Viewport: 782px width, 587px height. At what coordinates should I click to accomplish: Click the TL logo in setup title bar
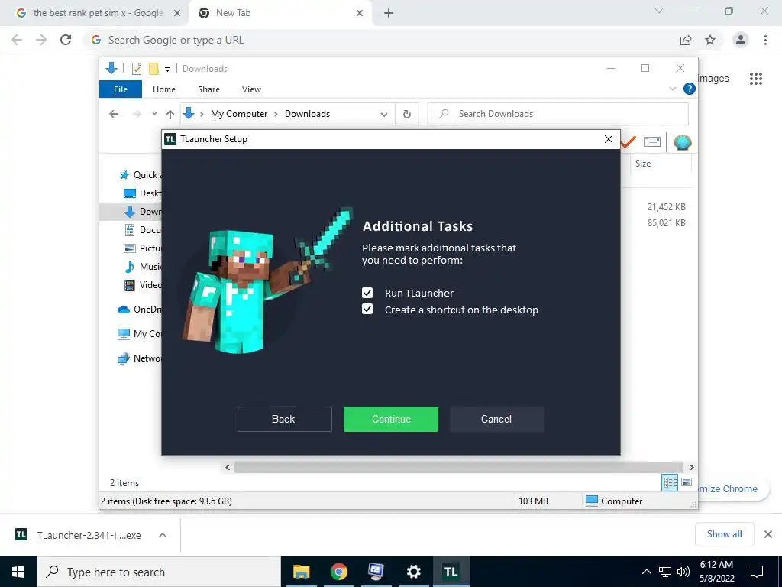[x=170, y=139]
